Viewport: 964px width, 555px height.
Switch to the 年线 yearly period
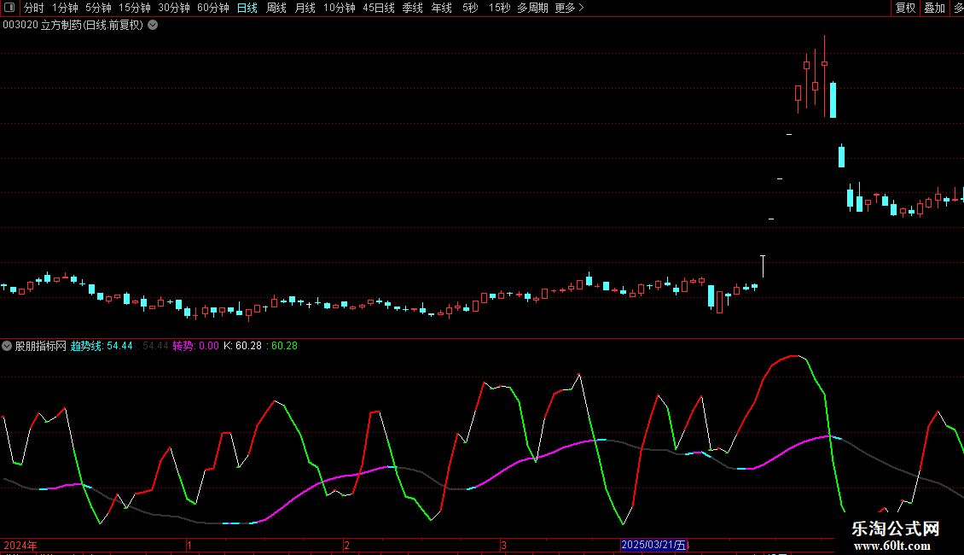pos(441,8)
